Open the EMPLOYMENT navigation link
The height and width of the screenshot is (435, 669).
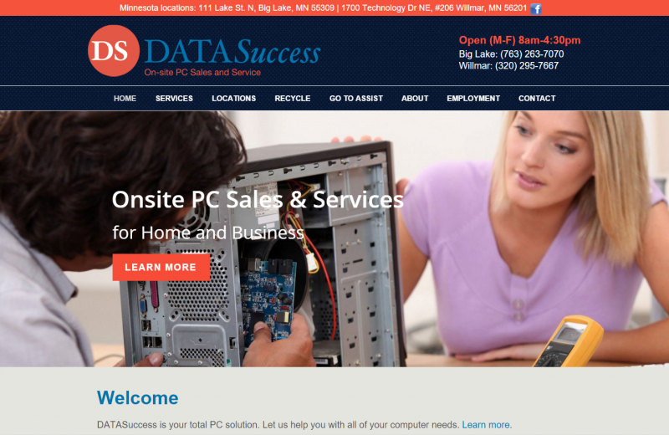[473, 98]
